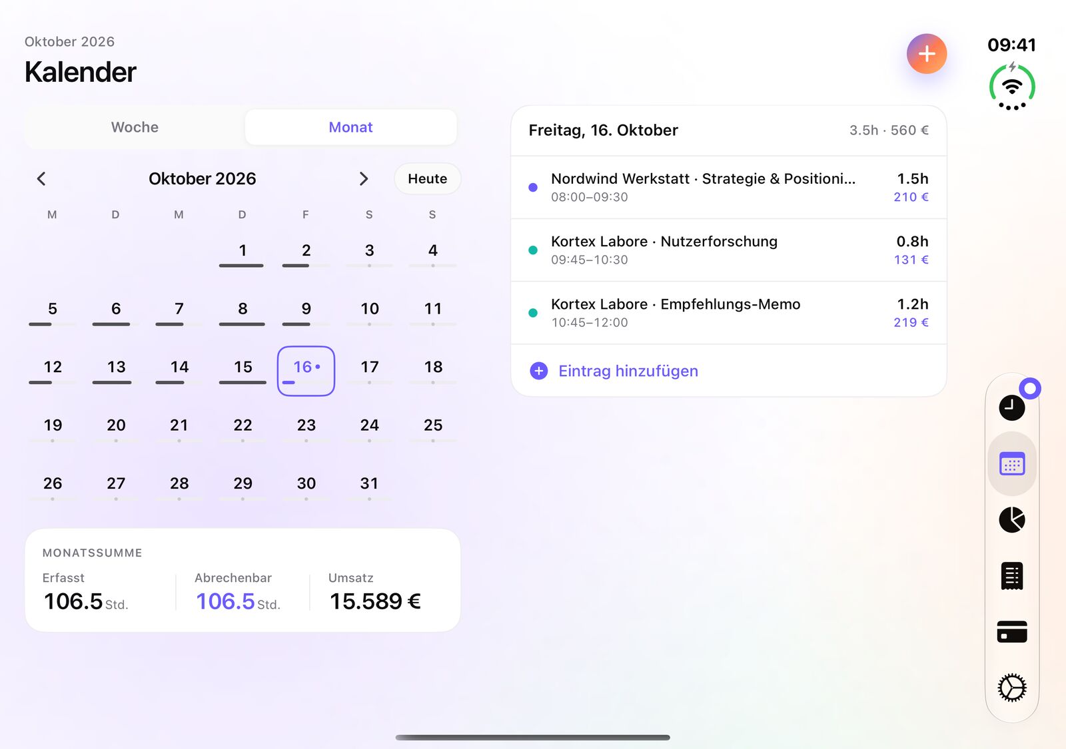Screen dimensions: 1066x749
Task: Tap the orange plus add button
Action: 926,53
